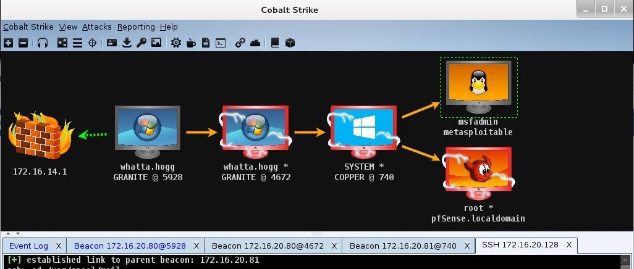The image size is (634, 269).
Task: Click the cube About icon
Action: tap(290, 43)
